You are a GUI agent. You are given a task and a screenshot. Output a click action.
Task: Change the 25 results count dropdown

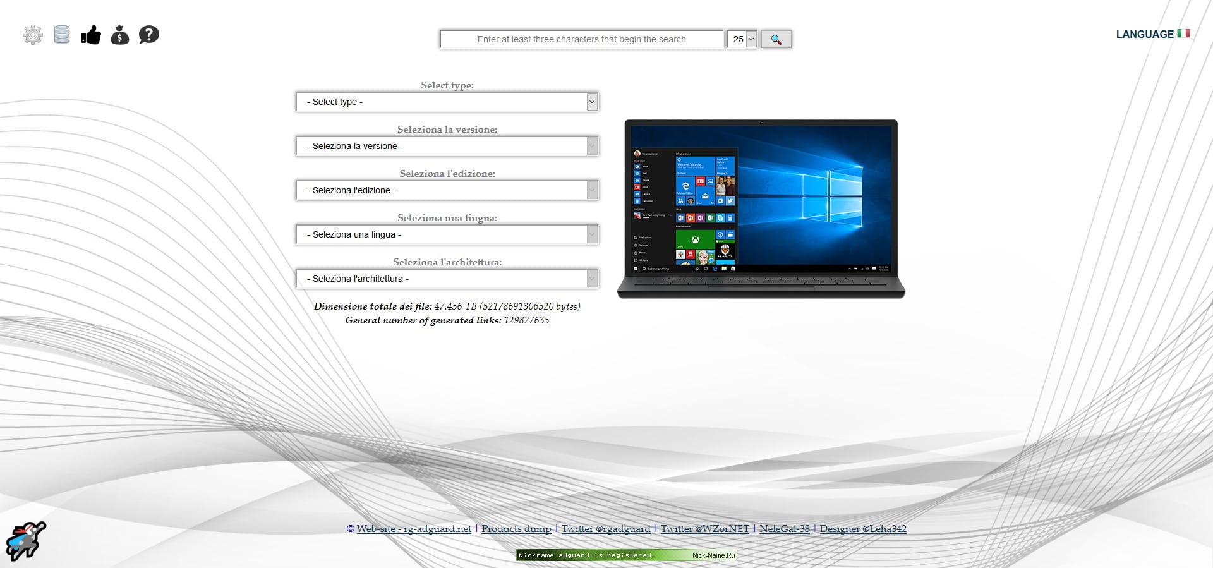coord(742,39)
